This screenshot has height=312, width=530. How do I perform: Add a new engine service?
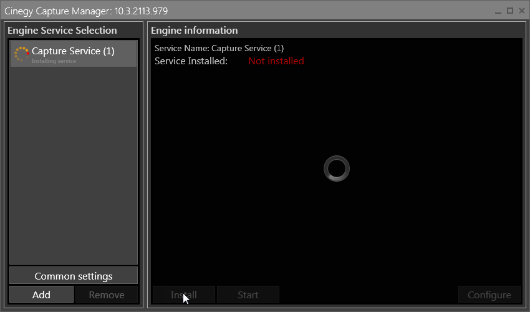coord(41,295)
